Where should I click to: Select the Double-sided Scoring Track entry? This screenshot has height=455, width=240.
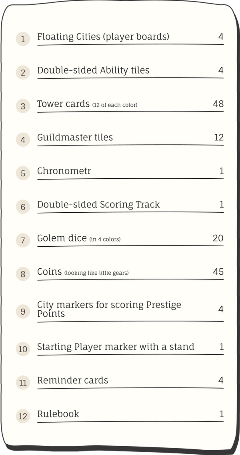(x=98, y=205)
